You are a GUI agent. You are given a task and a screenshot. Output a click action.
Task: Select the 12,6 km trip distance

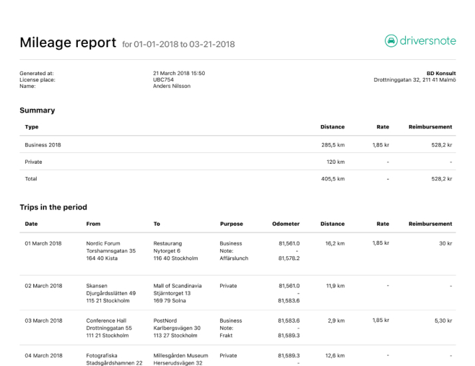pos(335,355)
